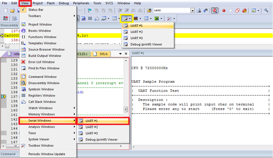Expand the Watch Windows submenu
The image size is (273, 158).
[48, 108]
